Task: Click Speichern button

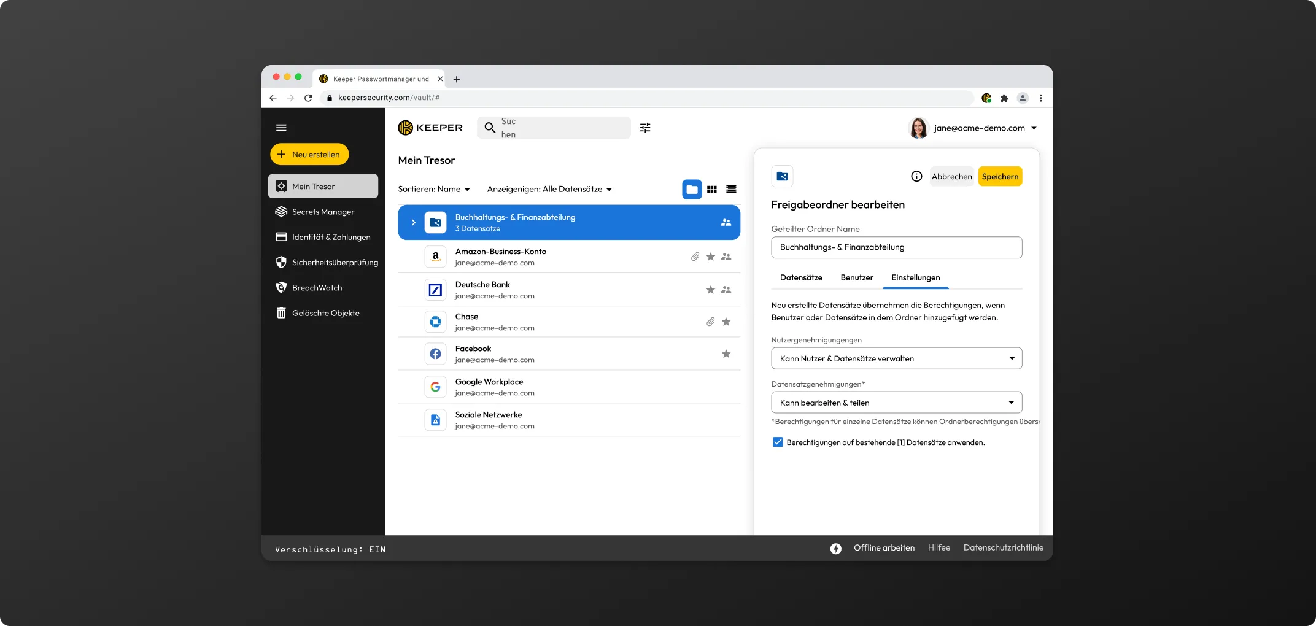Action: [x=1000, y=176]
